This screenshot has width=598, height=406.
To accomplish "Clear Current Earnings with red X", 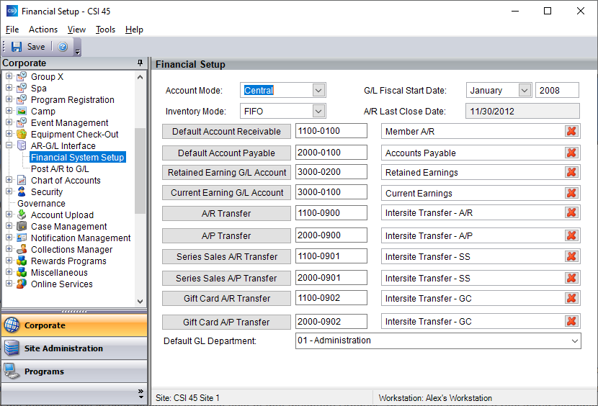I will pyautogui.click(x=571, y=193).
